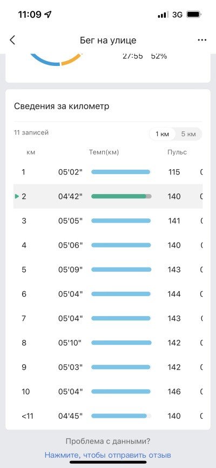216x468 pixels.
Task: Tap the cellular signal bars icon
Action: coord(163,15)
